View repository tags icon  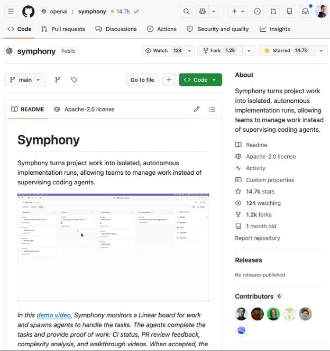(74, 80)
